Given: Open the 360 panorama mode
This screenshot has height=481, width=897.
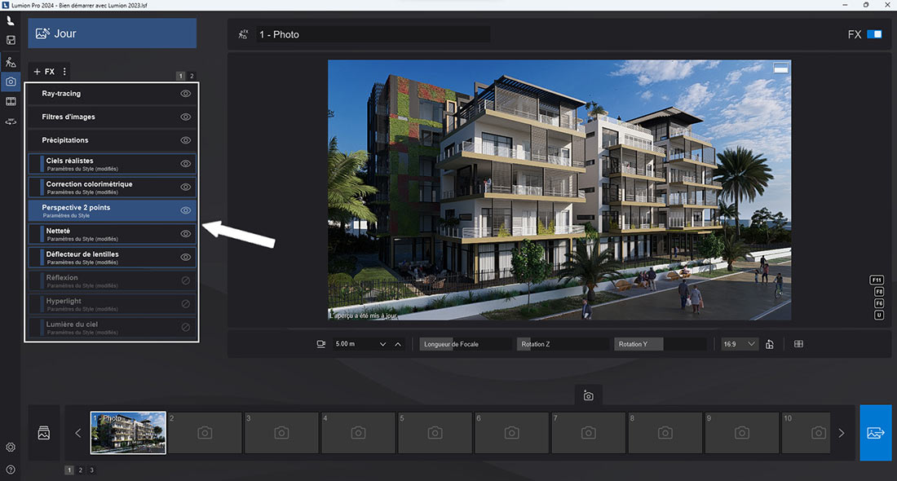Looking at the screenshot, I should [11, 121].
